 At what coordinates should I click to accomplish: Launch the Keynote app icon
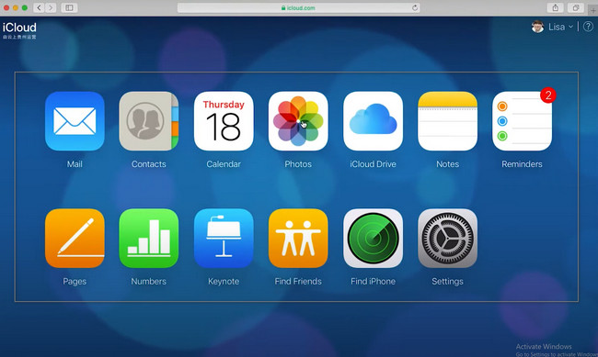224,239
